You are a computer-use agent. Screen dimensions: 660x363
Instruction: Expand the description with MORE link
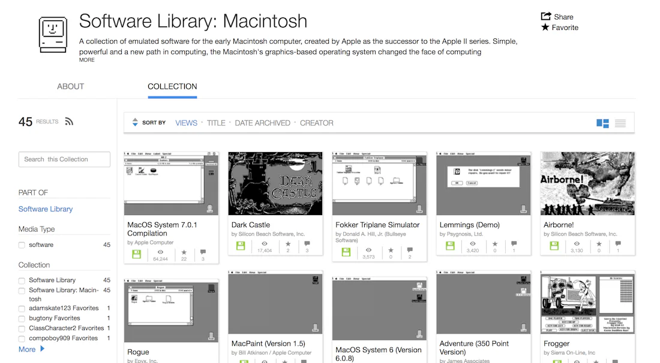87,60
